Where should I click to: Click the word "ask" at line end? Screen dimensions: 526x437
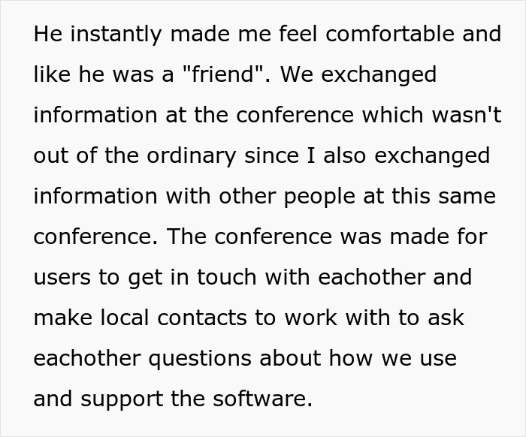point(449,317)
